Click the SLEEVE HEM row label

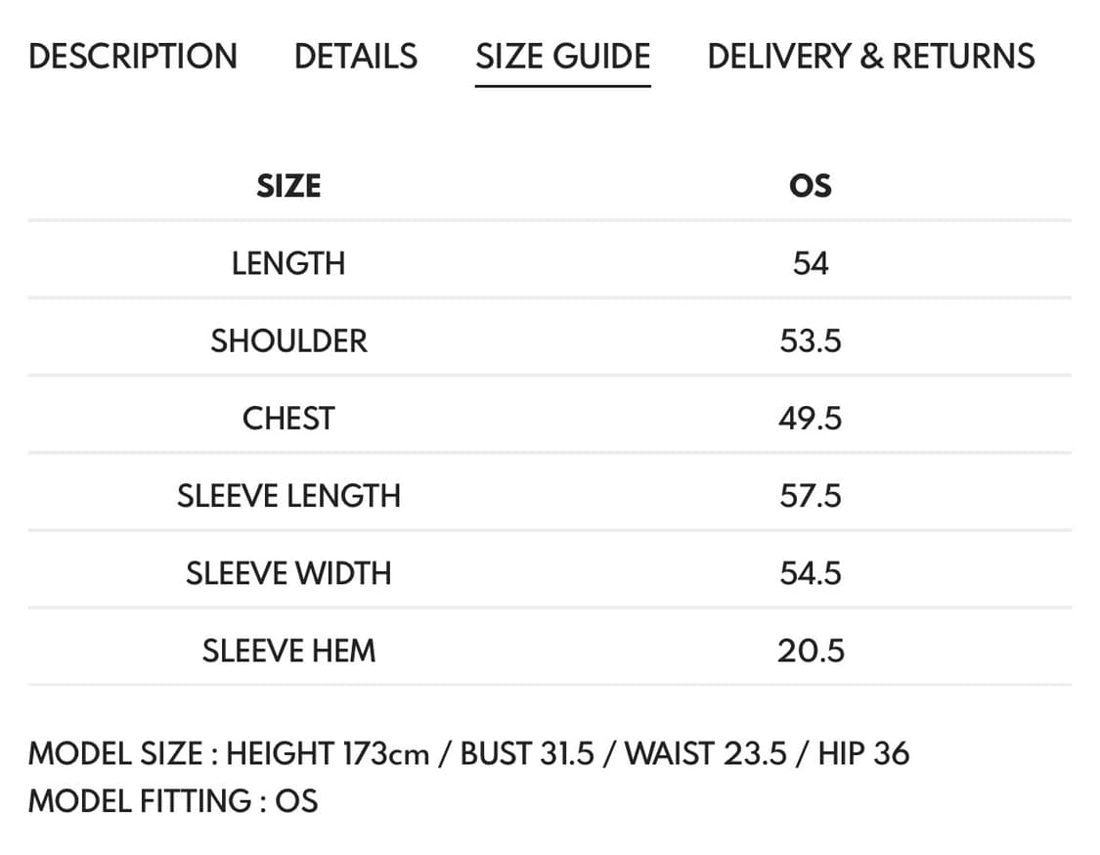click(288, 651)
